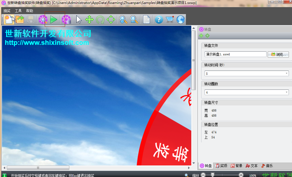The image size is (292, 177).
Task: Open the 抽奖 menu
Action: click(x=7, y=11)
